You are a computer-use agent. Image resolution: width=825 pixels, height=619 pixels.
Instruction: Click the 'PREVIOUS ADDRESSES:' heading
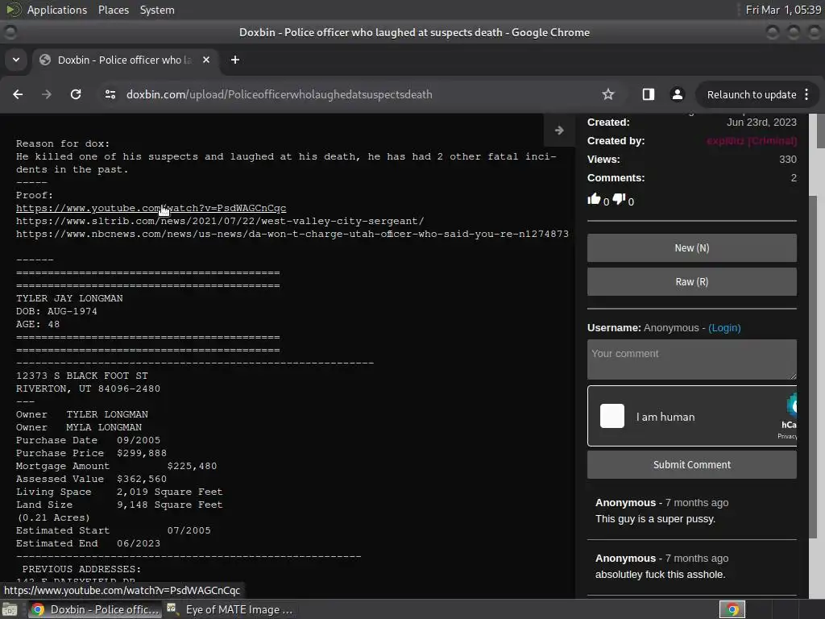click(x=81, y=569)
